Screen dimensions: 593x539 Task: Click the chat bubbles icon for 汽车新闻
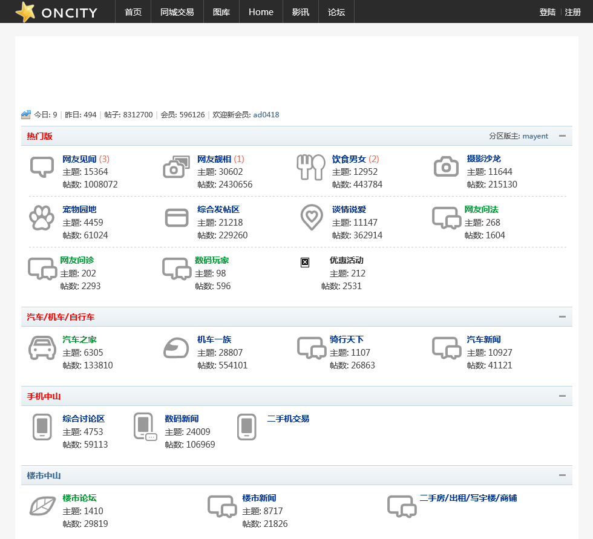447,348
